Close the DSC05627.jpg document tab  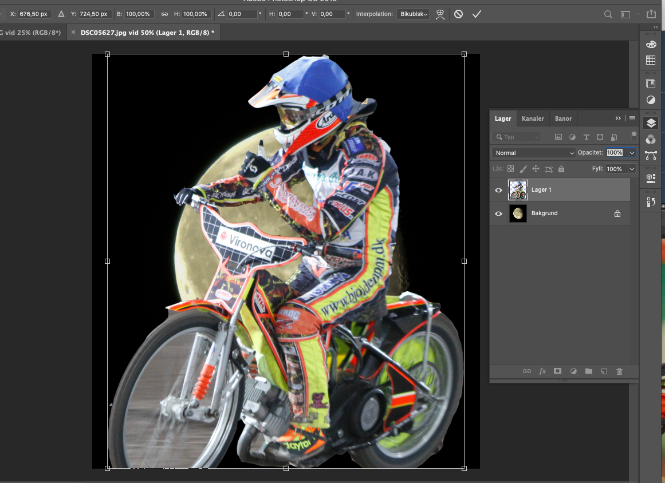pyautogui.click(x=73, y=32)
